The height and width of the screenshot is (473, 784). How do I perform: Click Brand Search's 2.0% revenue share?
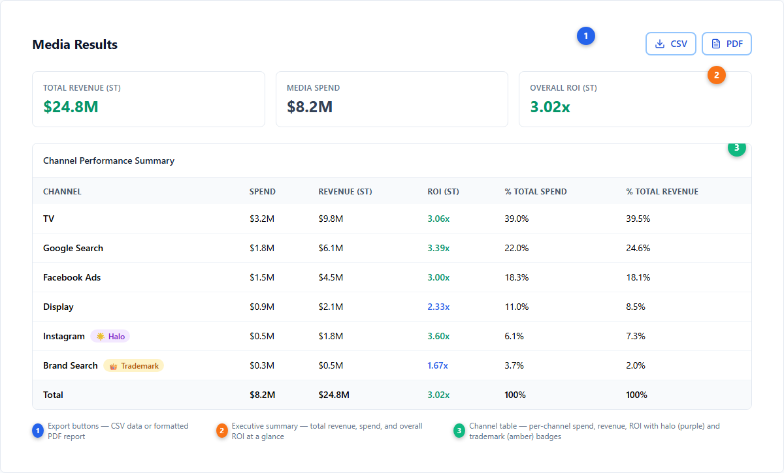pos(636,366)
